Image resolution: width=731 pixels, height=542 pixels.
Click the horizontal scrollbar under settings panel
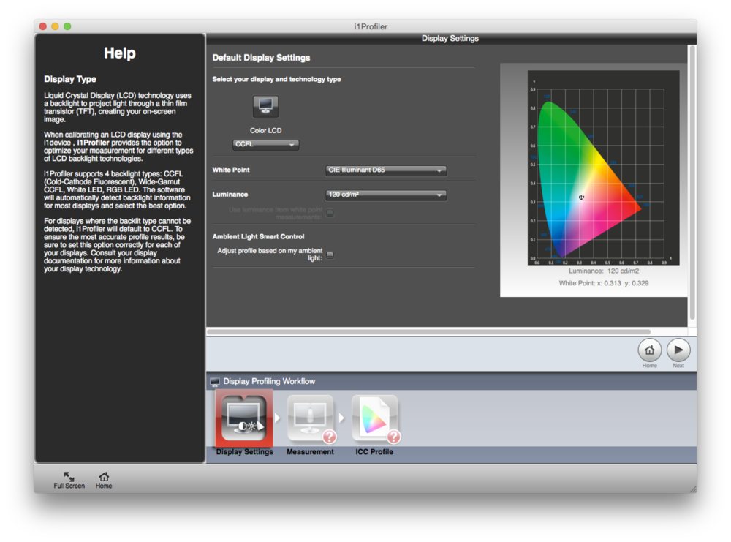click(428, 332)
